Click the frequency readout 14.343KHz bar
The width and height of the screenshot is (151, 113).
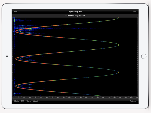click(75, 16)
